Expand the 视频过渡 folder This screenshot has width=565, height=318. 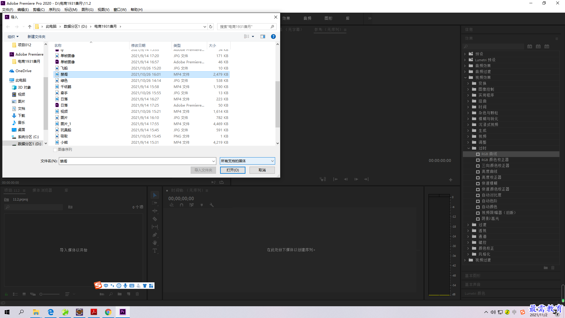(465, 260)
